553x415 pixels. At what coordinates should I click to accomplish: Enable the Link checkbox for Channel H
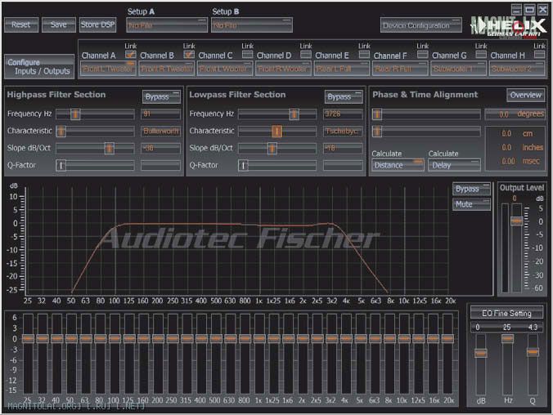pos(539,54)
